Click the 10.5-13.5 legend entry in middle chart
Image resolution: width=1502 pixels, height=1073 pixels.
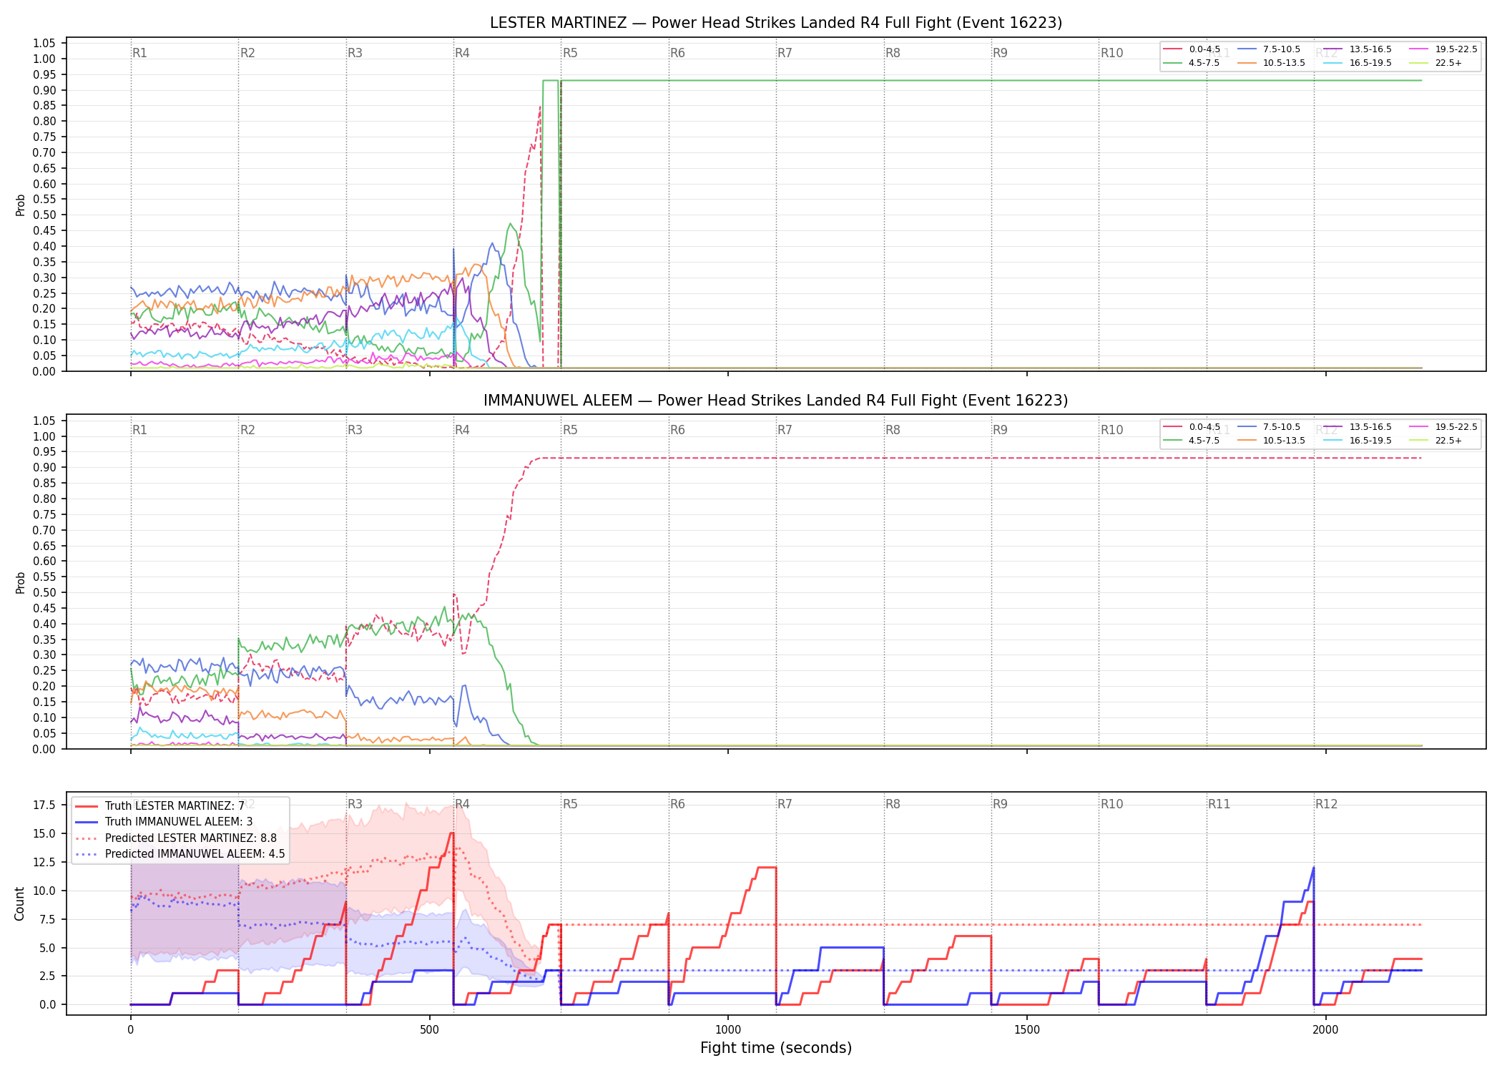(1271, 441)
